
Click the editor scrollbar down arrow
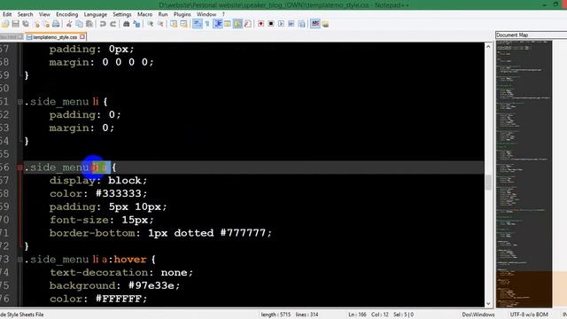click(488, 304)
